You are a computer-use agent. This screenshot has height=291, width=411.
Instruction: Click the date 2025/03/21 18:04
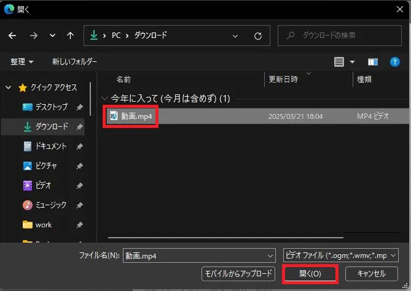pos(296,116)
